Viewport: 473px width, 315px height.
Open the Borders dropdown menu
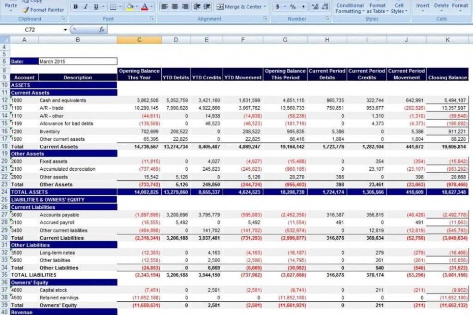[120, 7]
